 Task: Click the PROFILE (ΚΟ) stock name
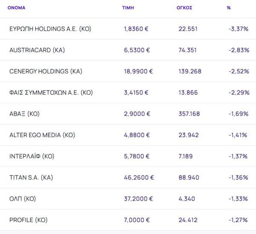tap(28, 220)
